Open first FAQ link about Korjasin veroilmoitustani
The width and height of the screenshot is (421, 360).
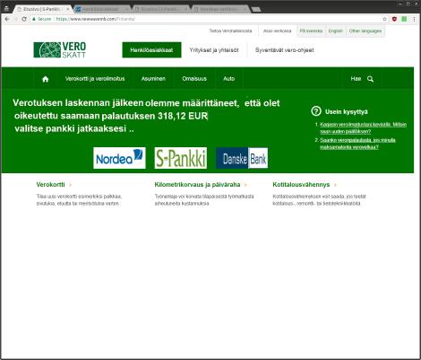pos(363,127)
